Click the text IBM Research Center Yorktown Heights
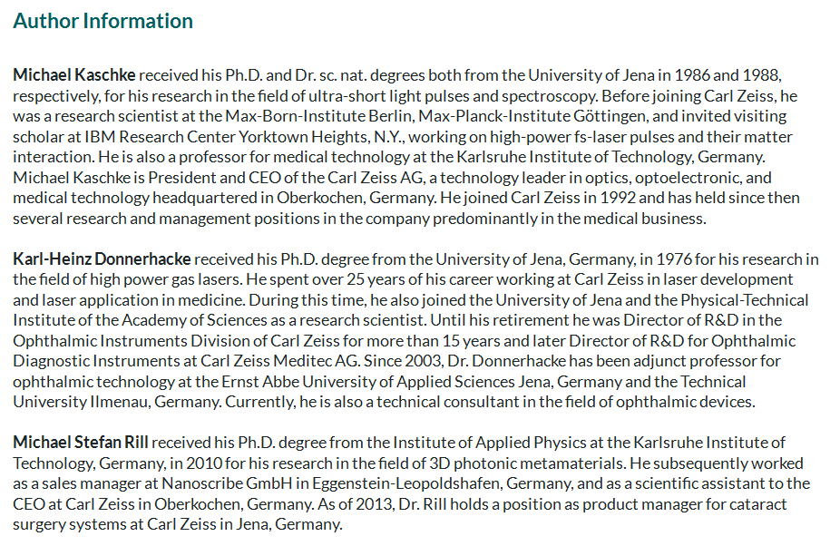The width and height of the screenshot is (830, 546). point(228,136)
